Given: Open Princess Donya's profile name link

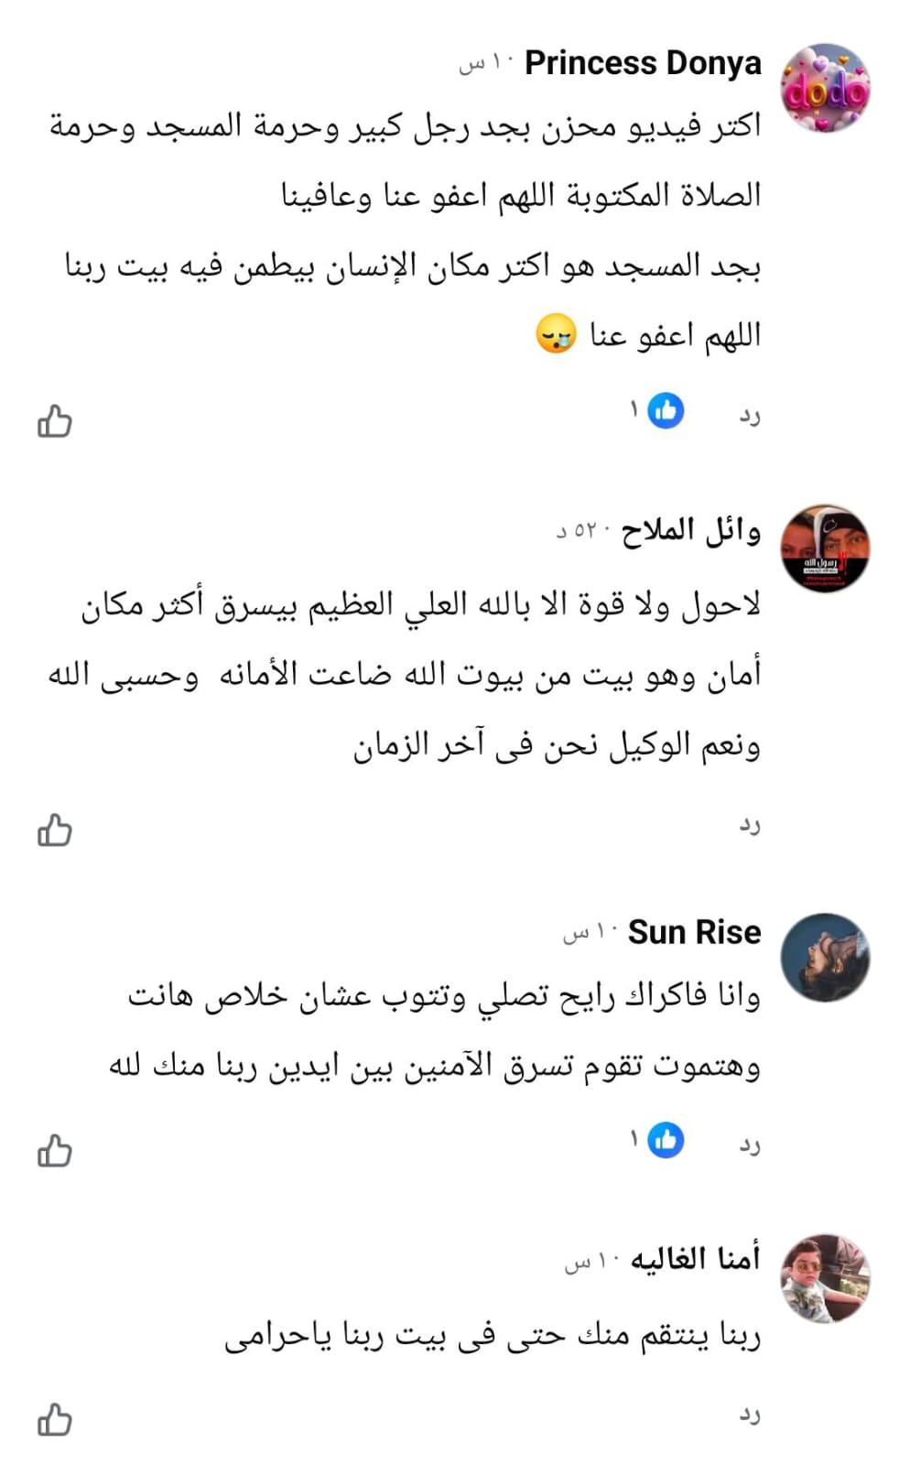Looking at the screenshot, I should [643, 63].
